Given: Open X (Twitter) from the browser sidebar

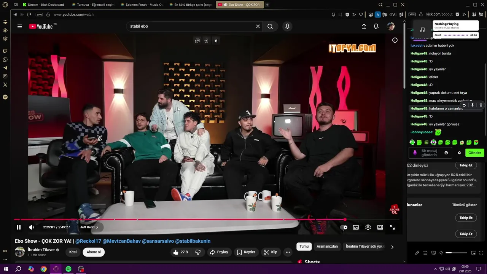Looking at the screenshot, I should 5,84.
